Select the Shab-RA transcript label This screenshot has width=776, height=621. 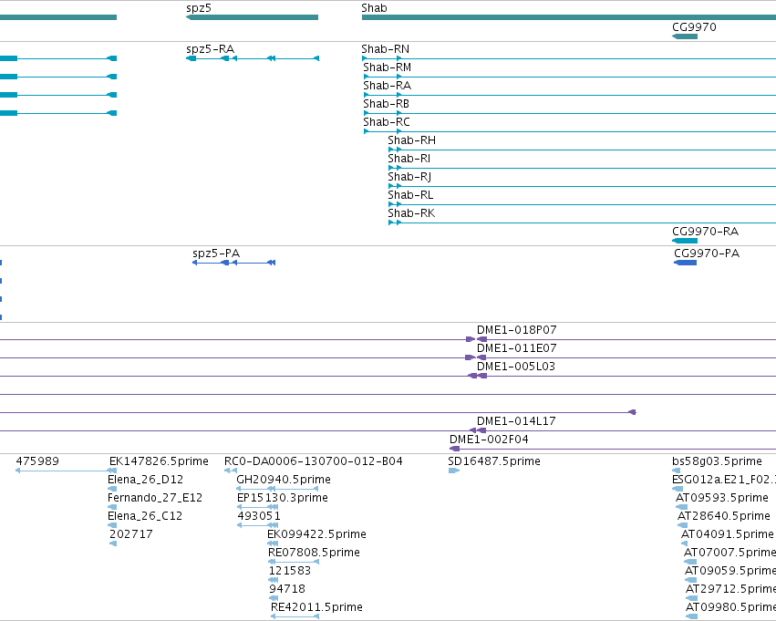pos(387,86)
